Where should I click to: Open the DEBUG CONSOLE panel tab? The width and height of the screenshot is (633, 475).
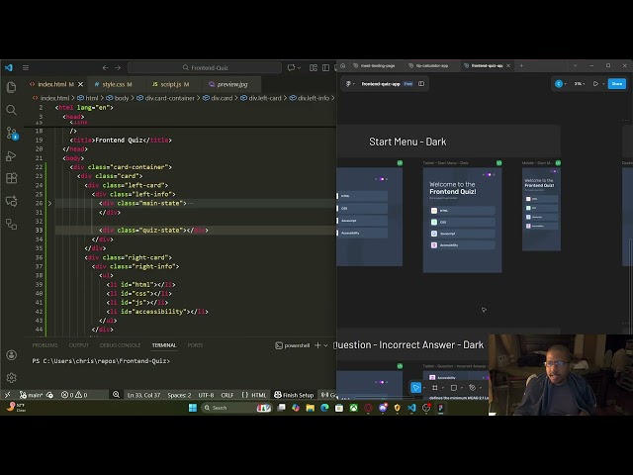(x=120, y=345)
